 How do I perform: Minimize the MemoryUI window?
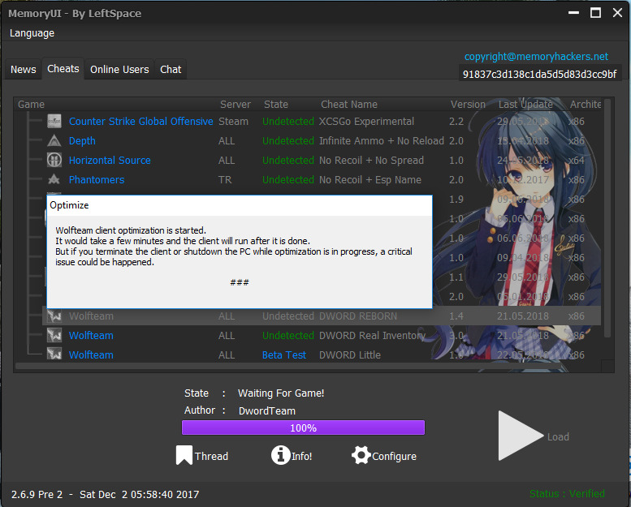573,13
